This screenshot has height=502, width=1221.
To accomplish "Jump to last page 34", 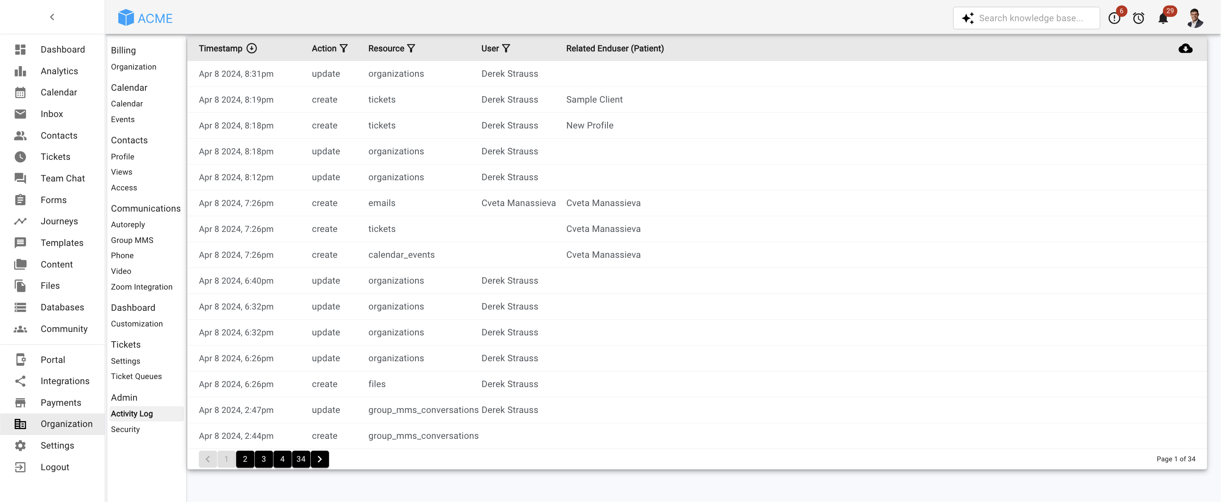I will click(301, 459).
